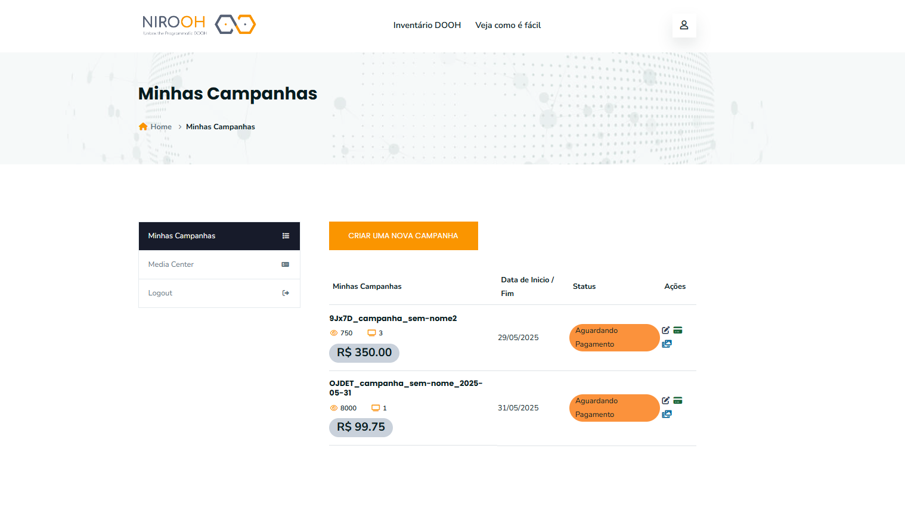Click the green payment card icon for 9Jx7D

pyautogui.click(x=678, y=330)
